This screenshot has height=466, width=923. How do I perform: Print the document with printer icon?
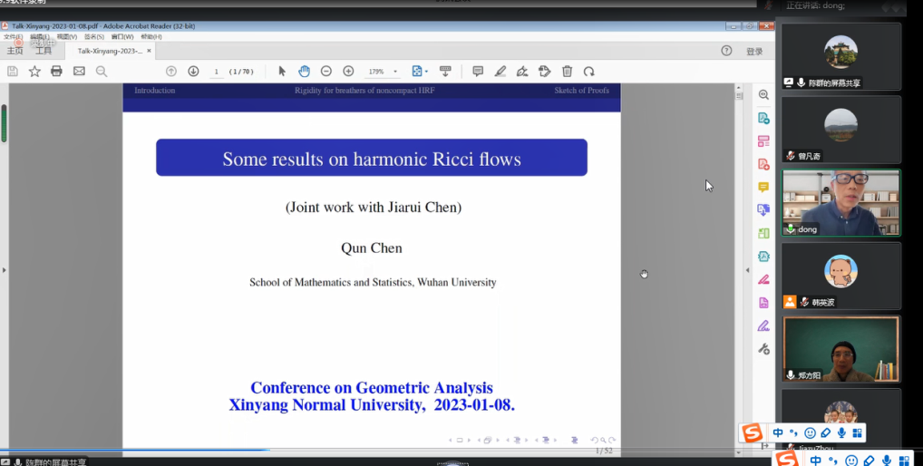[x=56, y=72]
